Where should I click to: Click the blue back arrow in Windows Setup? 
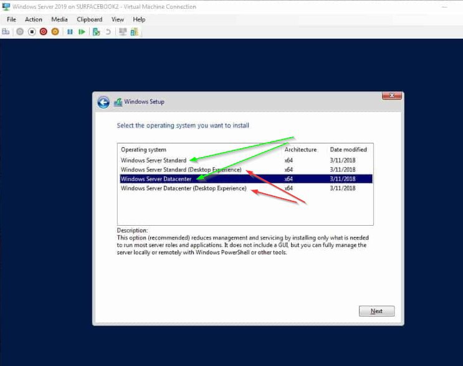[x=103, y=102]
